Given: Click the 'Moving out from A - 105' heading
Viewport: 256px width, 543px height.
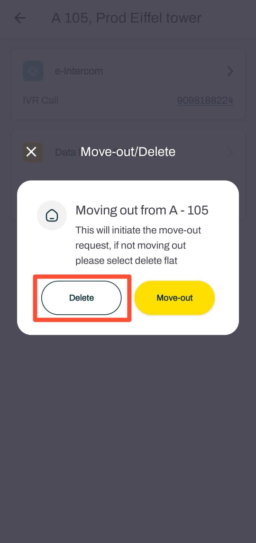Looking at the screenshot, I should point(142,210).
